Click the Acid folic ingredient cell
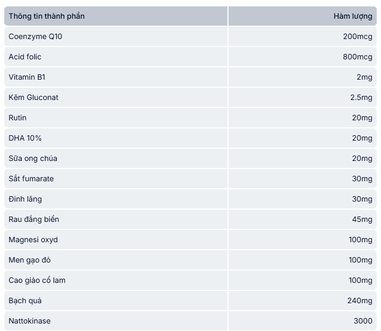This screenshot has height=331, width=381. 25,57
